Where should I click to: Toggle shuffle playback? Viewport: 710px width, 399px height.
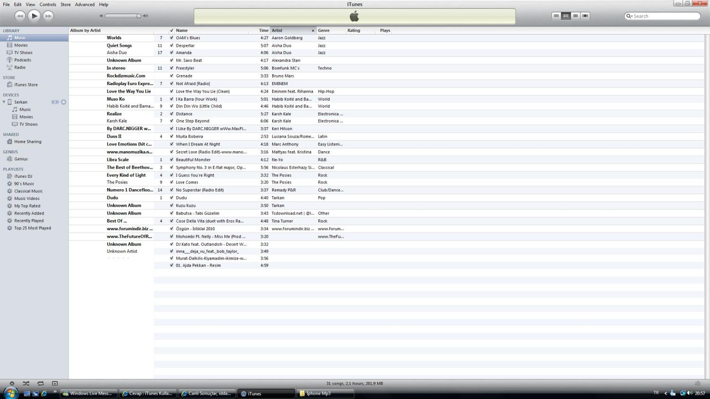[x=26, y=383]
